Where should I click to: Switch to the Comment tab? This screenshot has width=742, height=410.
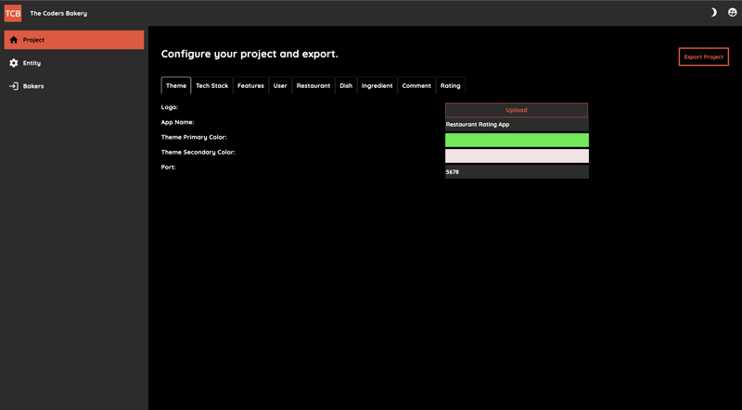tap(416, 85)
